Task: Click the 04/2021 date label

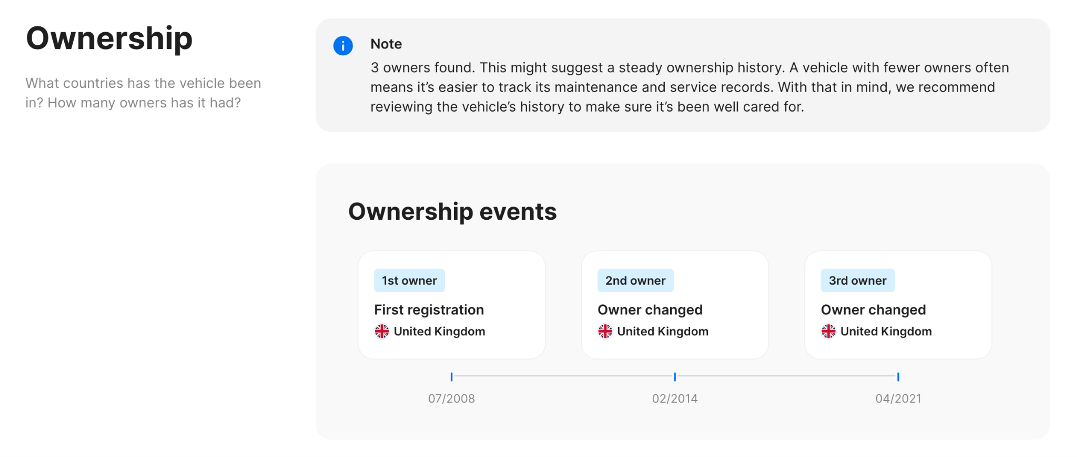Action: [898, 398]
